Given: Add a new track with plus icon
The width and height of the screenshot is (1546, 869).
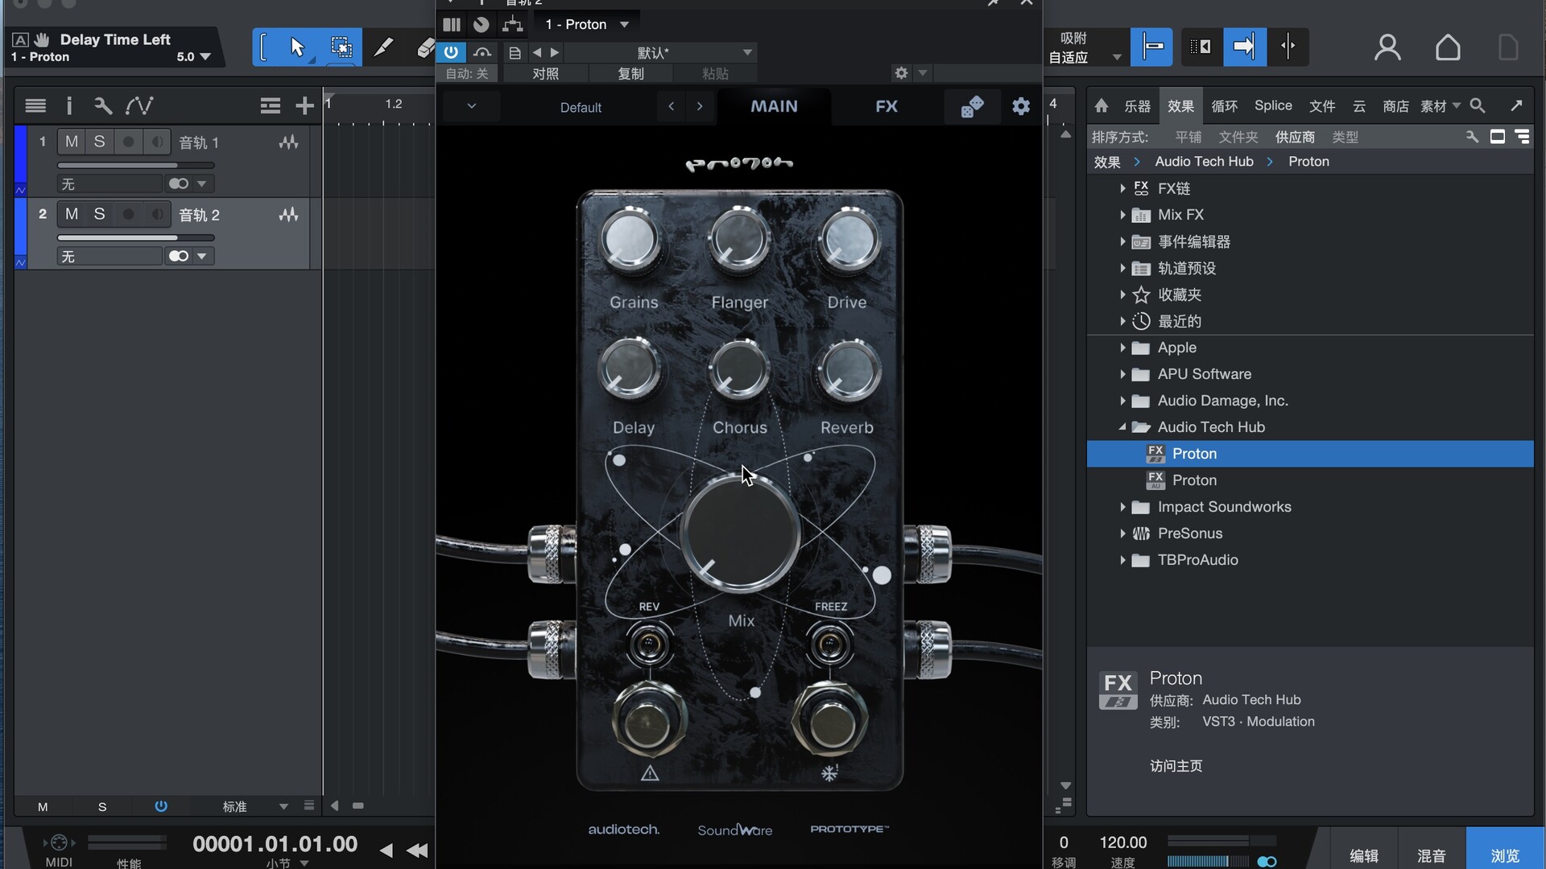Looking at the screenshot, I should (304, 105).
